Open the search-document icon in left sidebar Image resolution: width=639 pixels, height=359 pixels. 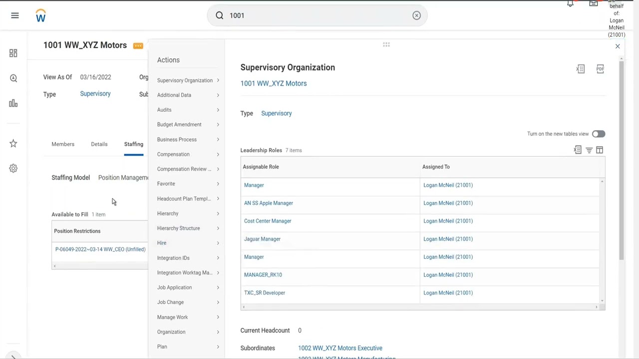click(13, 78)
